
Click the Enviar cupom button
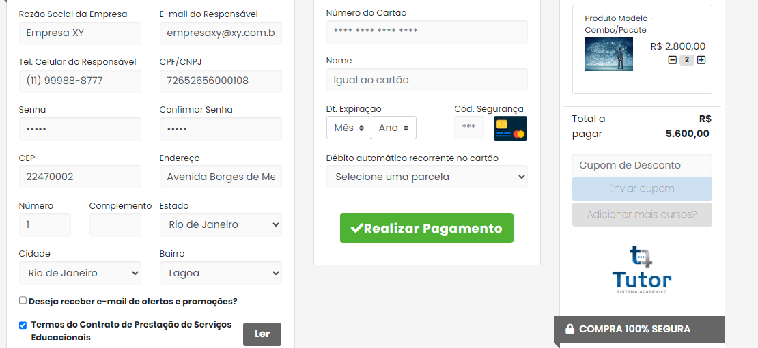(x=642, y=188)
